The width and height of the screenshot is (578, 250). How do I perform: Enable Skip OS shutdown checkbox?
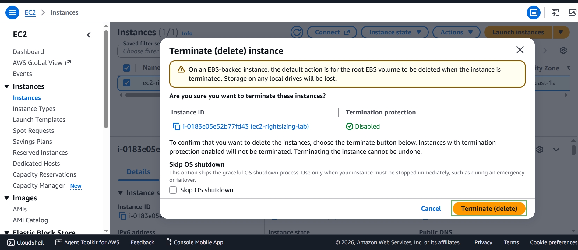click(173, 190)
